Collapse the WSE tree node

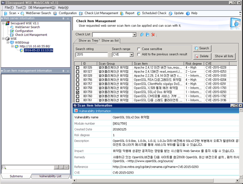3,39
